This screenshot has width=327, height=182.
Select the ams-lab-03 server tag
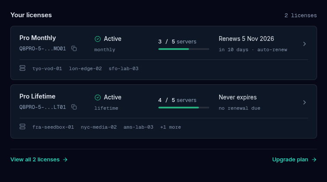click(x=138, y=127)
